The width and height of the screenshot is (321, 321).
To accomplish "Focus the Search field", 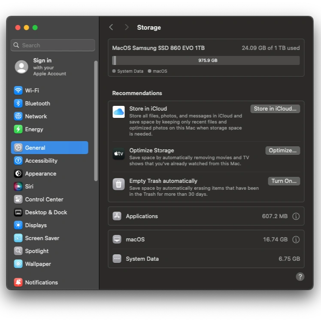I will click(53, 45).
